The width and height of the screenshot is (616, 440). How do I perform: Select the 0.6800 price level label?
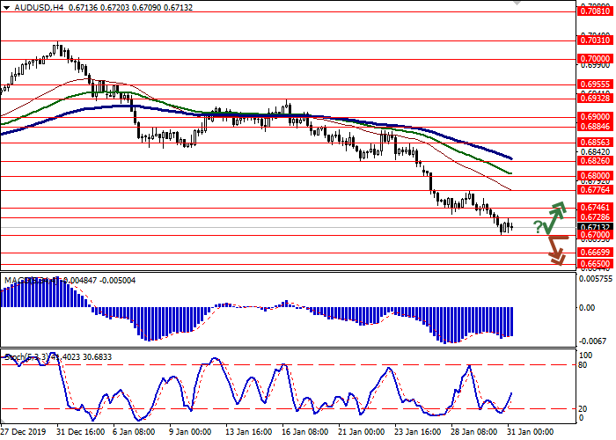[594, 175]
